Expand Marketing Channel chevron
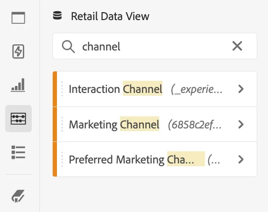268x212 pixels. pos(241,124)
